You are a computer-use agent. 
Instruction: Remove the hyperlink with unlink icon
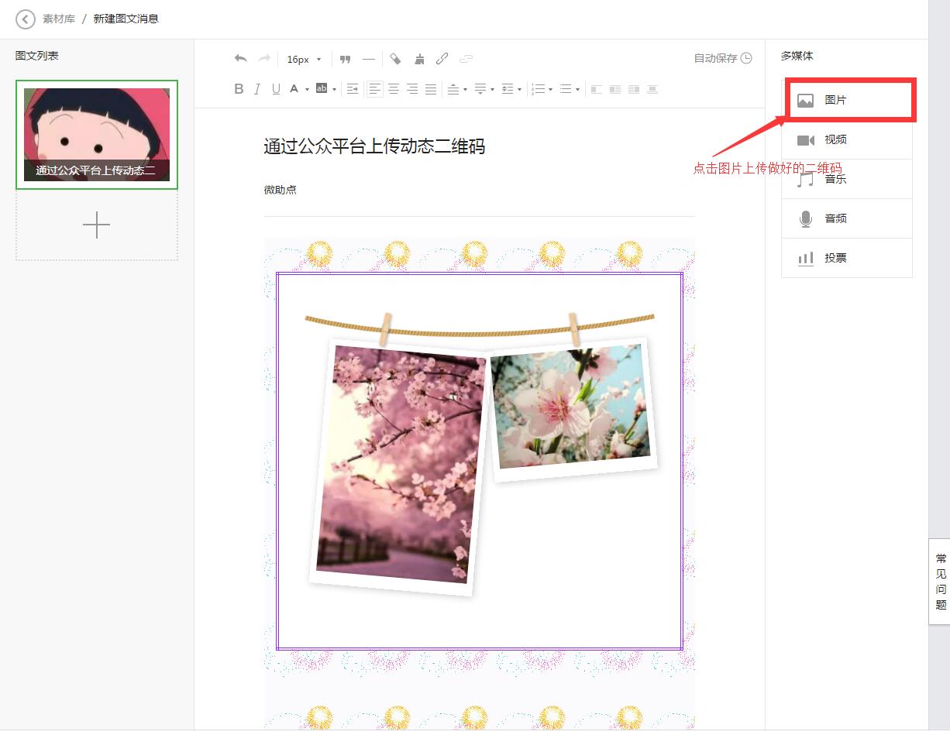click(466, 59)
